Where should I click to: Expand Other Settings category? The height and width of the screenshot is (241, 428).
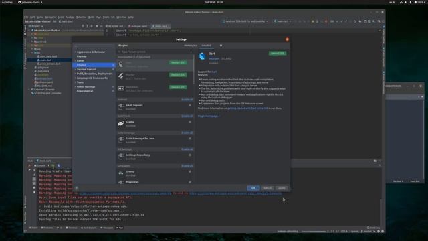point(76,87)
